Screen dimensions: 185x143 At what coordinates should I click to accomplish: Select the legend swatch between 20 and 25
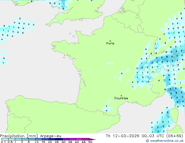tap(52, 139)
